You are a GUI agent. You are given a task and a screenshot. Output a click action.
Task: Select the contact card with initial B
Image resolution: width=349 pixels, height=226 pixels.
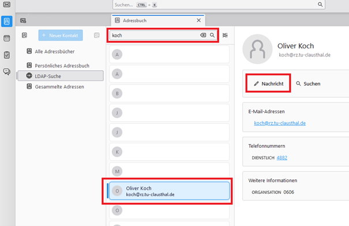coord(169,93)
